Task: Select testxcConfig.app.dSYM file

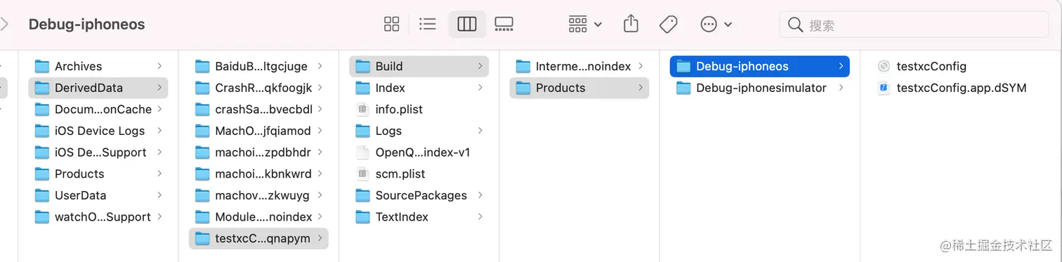Action: 952,88
